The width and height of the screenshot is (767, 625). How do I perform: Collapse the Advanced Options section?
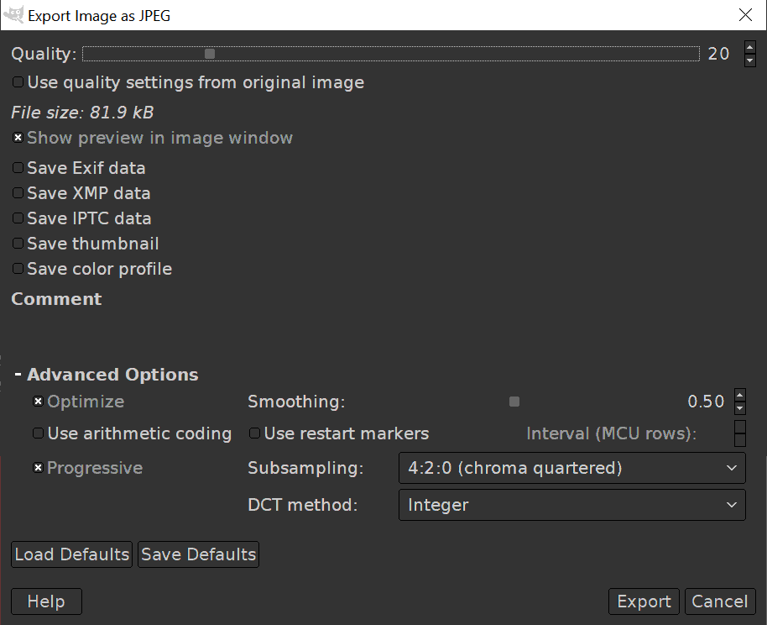coord(18,375)
